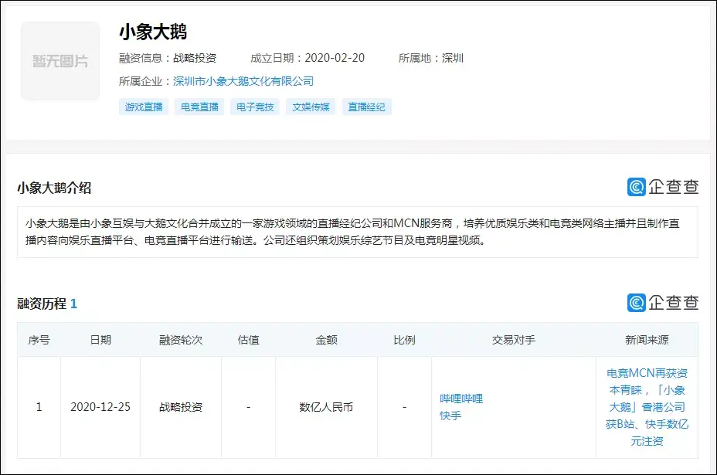Click the 融资轮次 column header
This screenshot has width=717, height=475.
181,340
